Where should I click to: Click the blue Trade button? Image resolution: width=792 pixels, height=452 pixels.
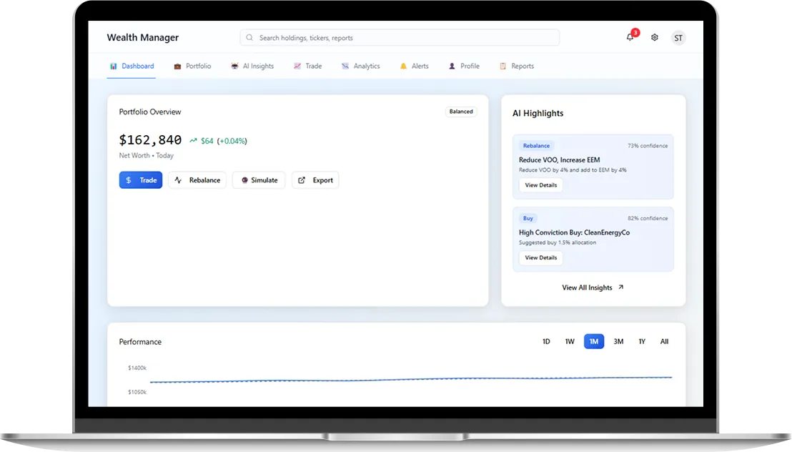click(x=141, y=180)
